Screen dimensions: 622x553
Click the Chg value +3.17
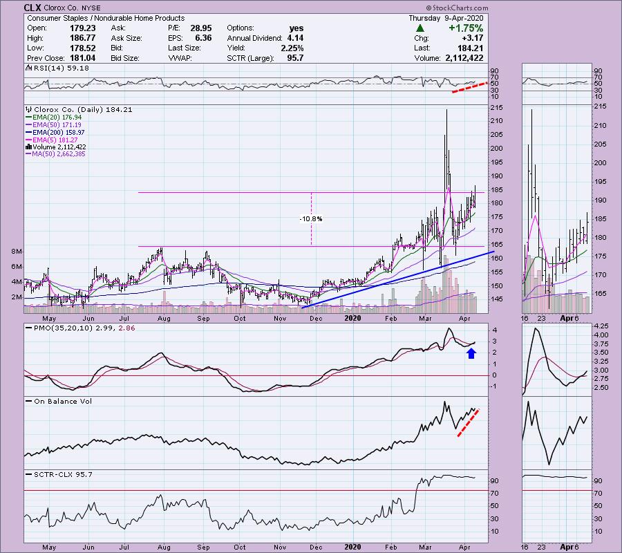[473, 38]
